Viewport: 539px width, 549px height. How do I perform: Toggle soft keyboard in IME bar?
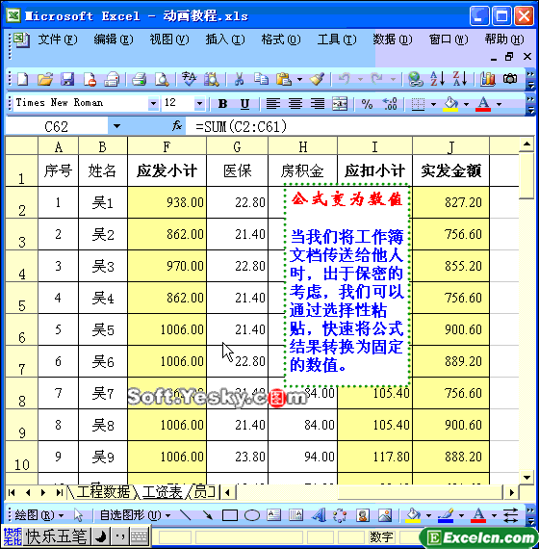pyautogui.click(x=140, y=536)
